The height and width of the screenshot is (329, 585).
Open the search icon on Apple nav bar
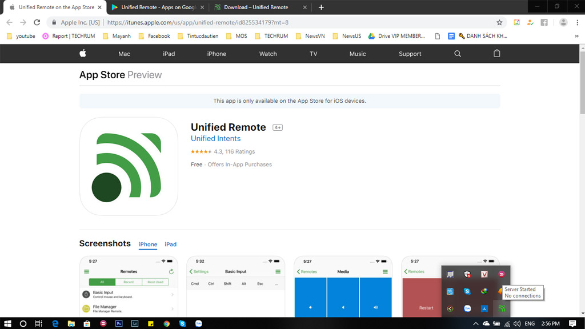[x=458, y=54]
